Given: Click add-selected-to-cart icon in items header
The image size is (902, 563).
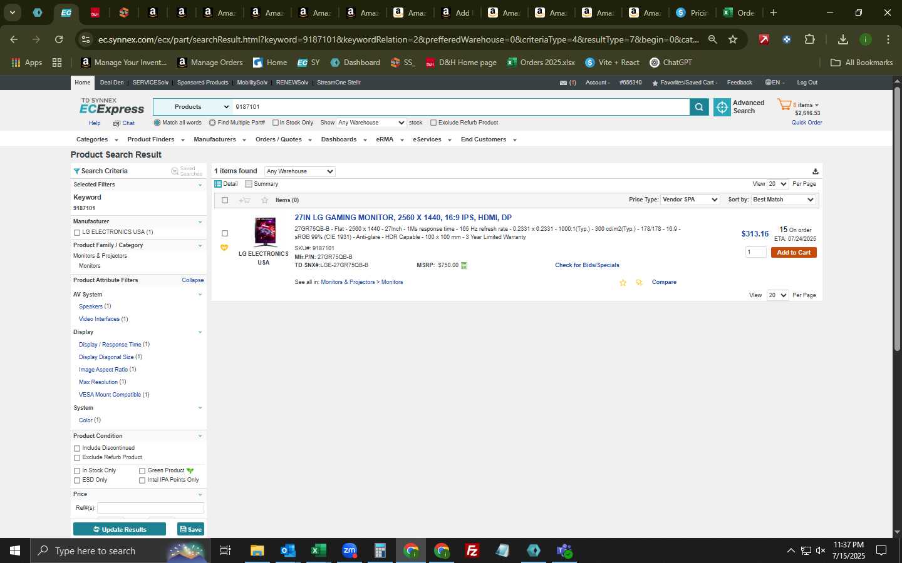Looking at the screenshot, I should pyautogui.click(x=244, y=200).
